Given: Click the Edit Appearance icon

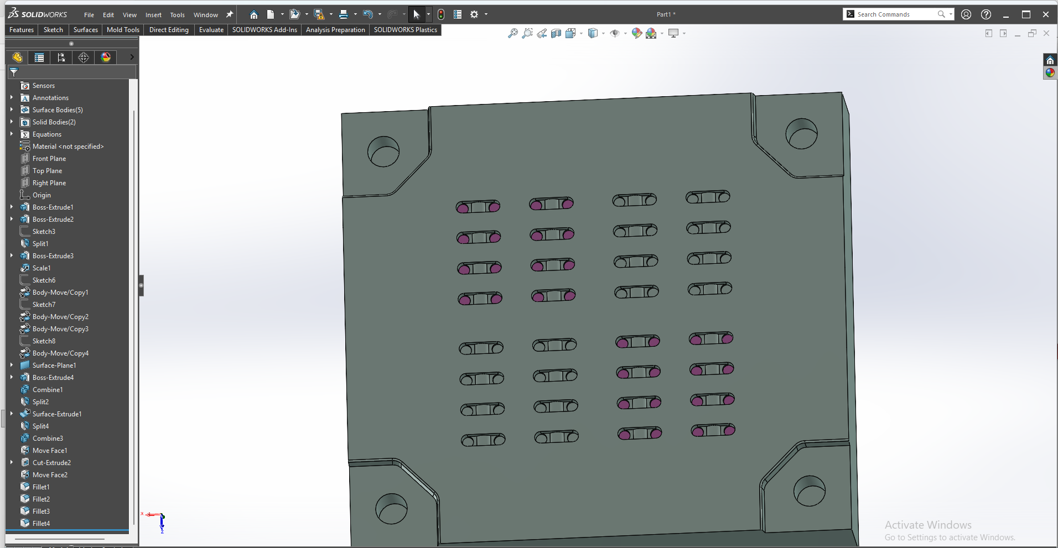Looking at the screenshot, I should [636, 34].
